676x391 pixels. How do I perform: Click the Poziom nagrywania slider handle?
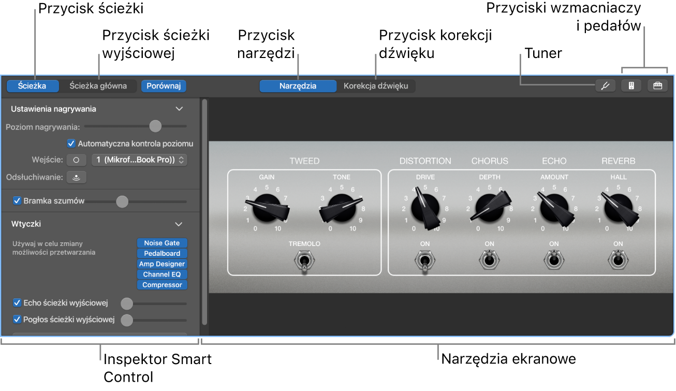pyautogui.click(x=155, y=126)
